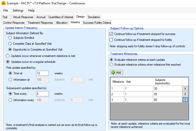Edit the Subjects cell for milestone 2
Viewport: 196px width, 131px height.
point(167,94)
